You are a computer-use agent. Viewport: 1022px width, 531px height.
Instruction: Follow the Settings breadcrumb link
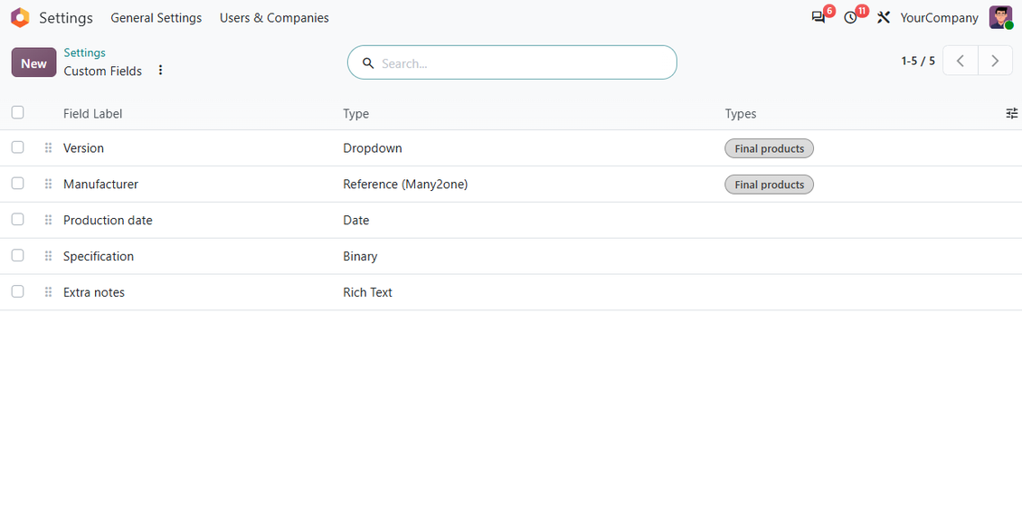point(85,52)
